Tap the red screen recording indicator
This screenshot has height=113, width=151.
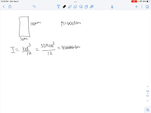(x=134, y=2)
